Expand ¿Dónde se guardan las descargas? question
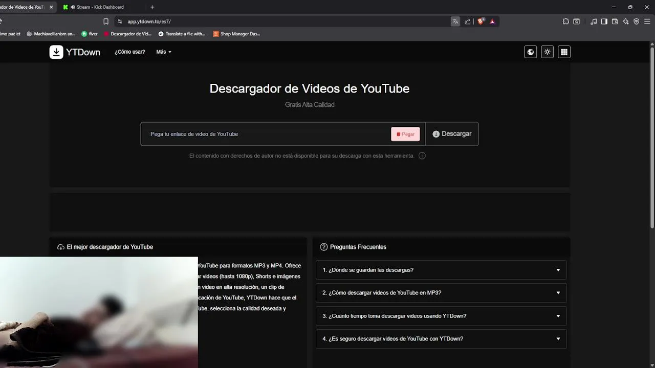Image resolution: width=655 pixels, height=368 pixels. tap(441, 270)
